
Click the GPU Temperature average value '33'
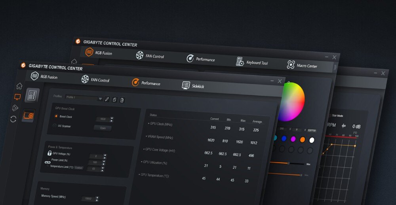click(246, 181)
